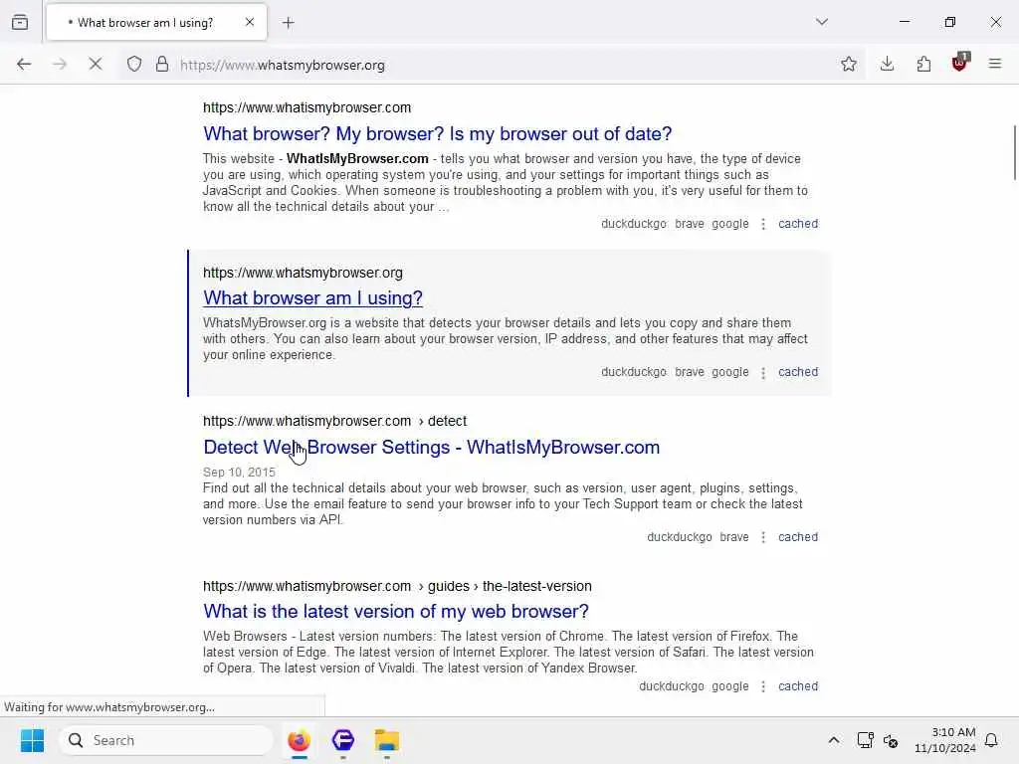Click cached link of whatsmybrowser.org result

[x=798, y=372]
